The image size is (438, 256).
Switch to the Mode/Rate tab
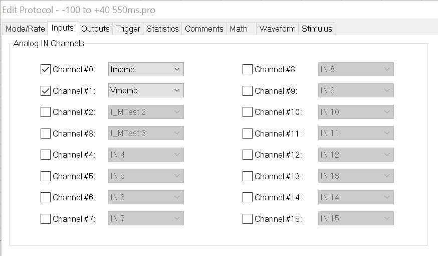point(26,29)
